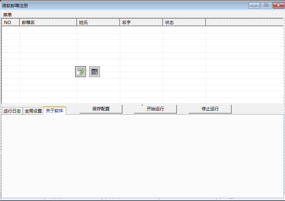
Task: Click the blue window form icon
Action: (95, 72)
